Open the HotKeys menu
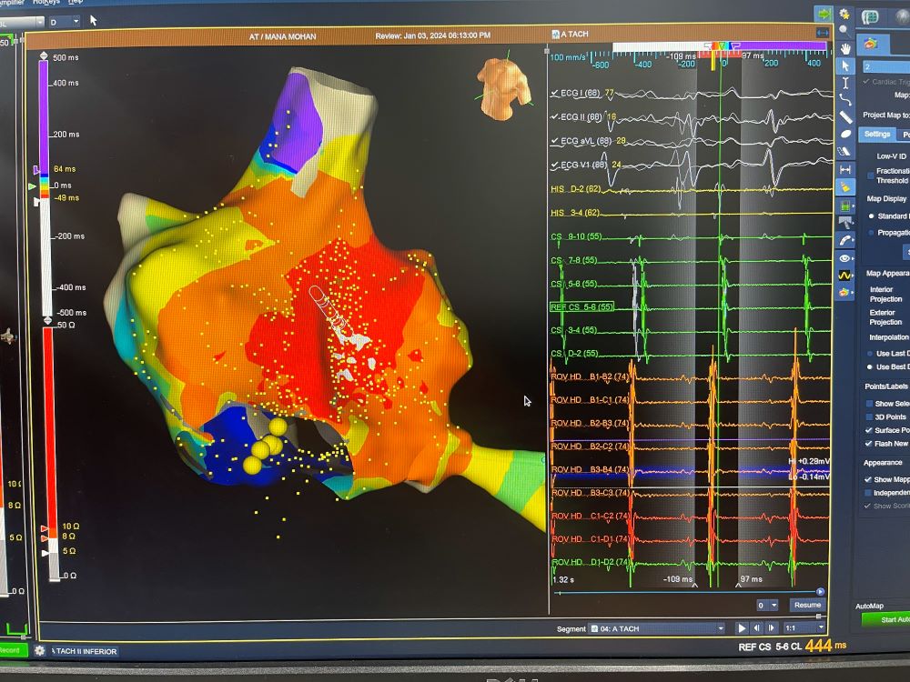Viewport: 910px width, 682px height. (46, 3)
